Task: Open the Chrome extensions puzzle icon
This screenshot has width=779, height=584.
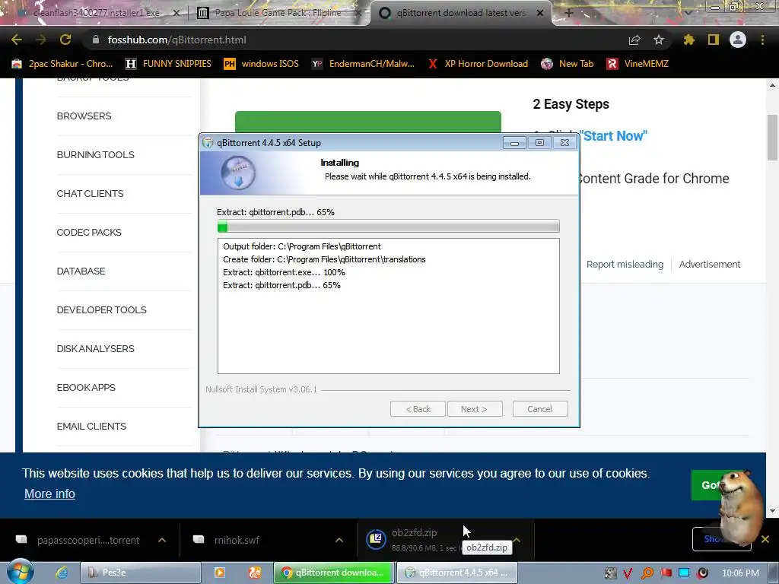Action: coord(689,40)
